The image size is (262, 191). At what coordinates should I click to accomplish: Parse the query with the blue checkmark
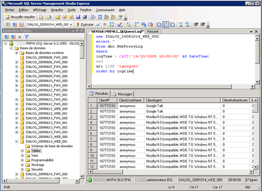pyautogui.click(x=98, y=25)
